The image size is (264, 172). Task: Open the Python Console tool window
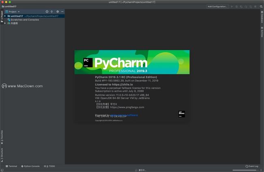(x=30, y=166)
